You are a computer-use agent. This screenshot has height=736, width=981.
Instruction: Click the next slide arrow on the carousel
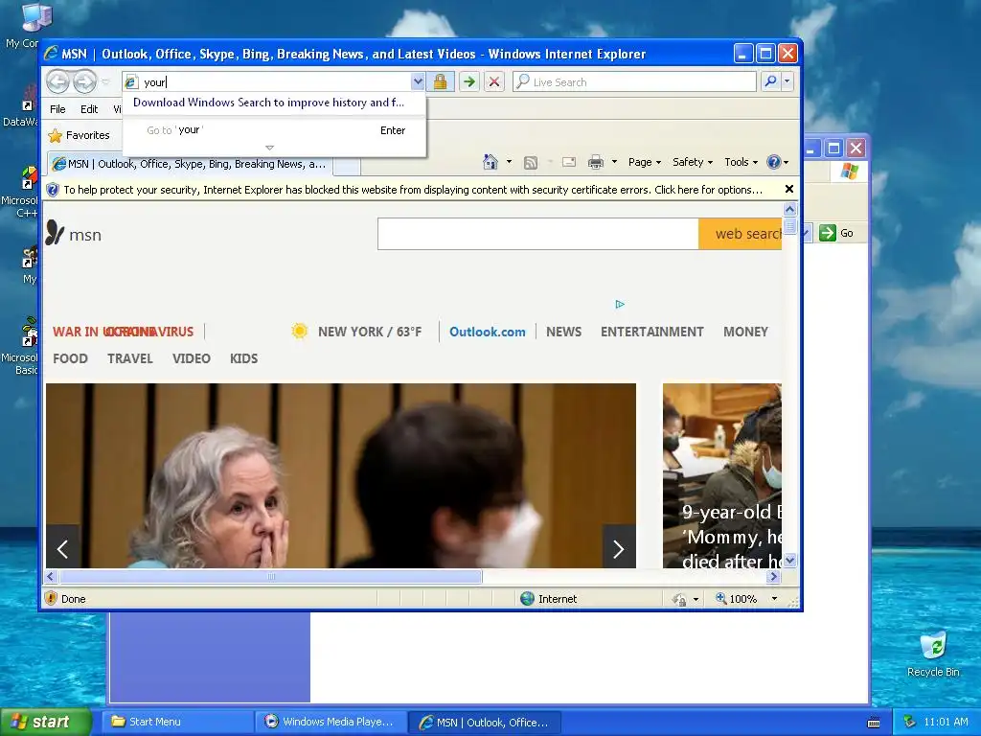click(x=619, y=549)
